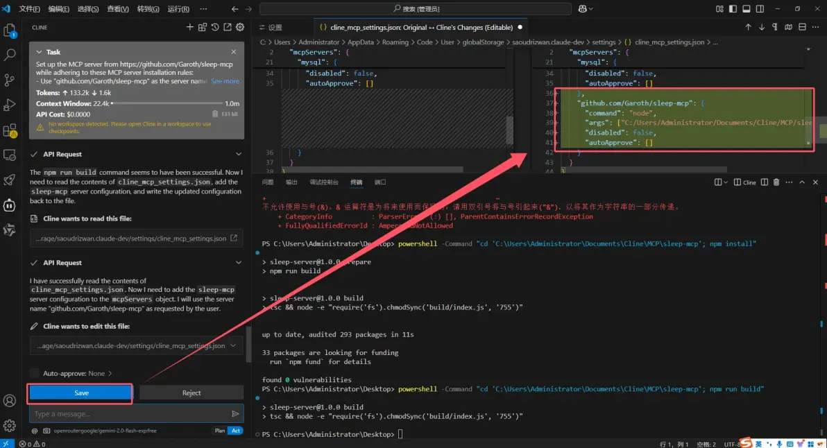827x448 pixels.
Task: Click the camera icon below message box
Action: coord(46,431)
